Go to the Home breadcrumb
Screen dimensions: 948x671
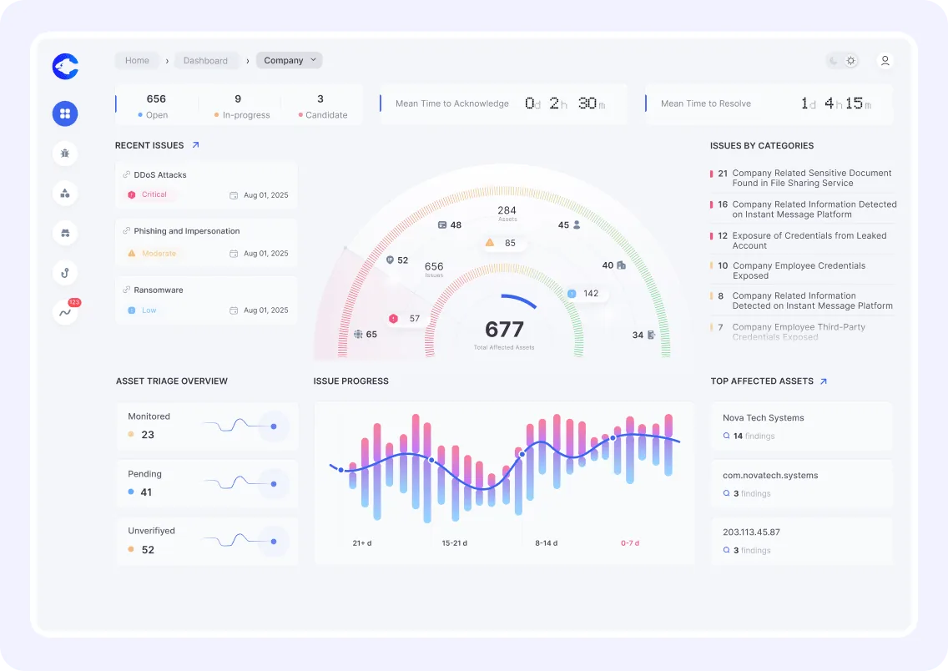pyautogui.click(x=137, y=61)
